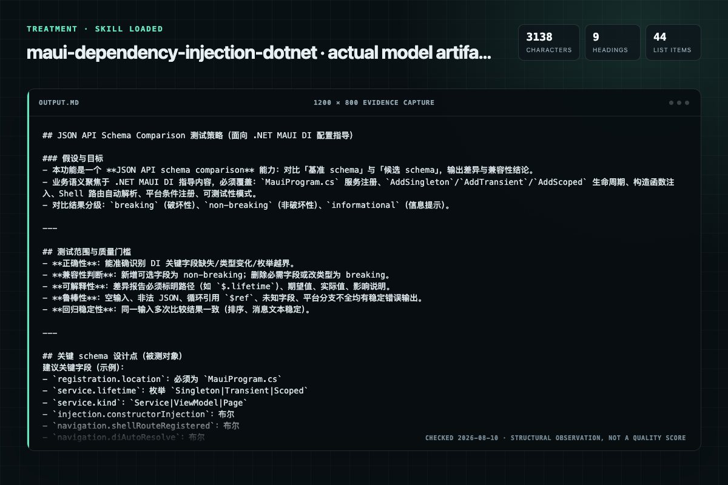Screen dimensions: 728x485
Task: Click the three-dot menu in the panel header
Action: click(x=679, y=102)
